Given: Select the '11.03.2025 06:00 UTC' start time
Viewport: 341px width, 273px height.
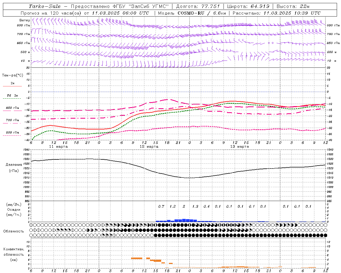Looking at the screenshot, I should (120, 13).
